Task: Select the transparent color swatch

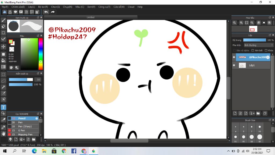Action: click(x=12, y=49)
